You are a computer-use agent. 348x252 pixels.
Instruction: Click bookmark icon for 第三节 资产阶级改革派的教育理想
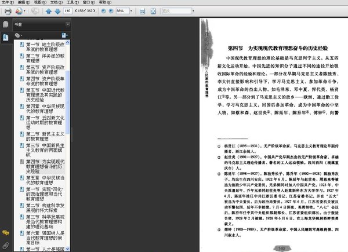tap(22, 67)
